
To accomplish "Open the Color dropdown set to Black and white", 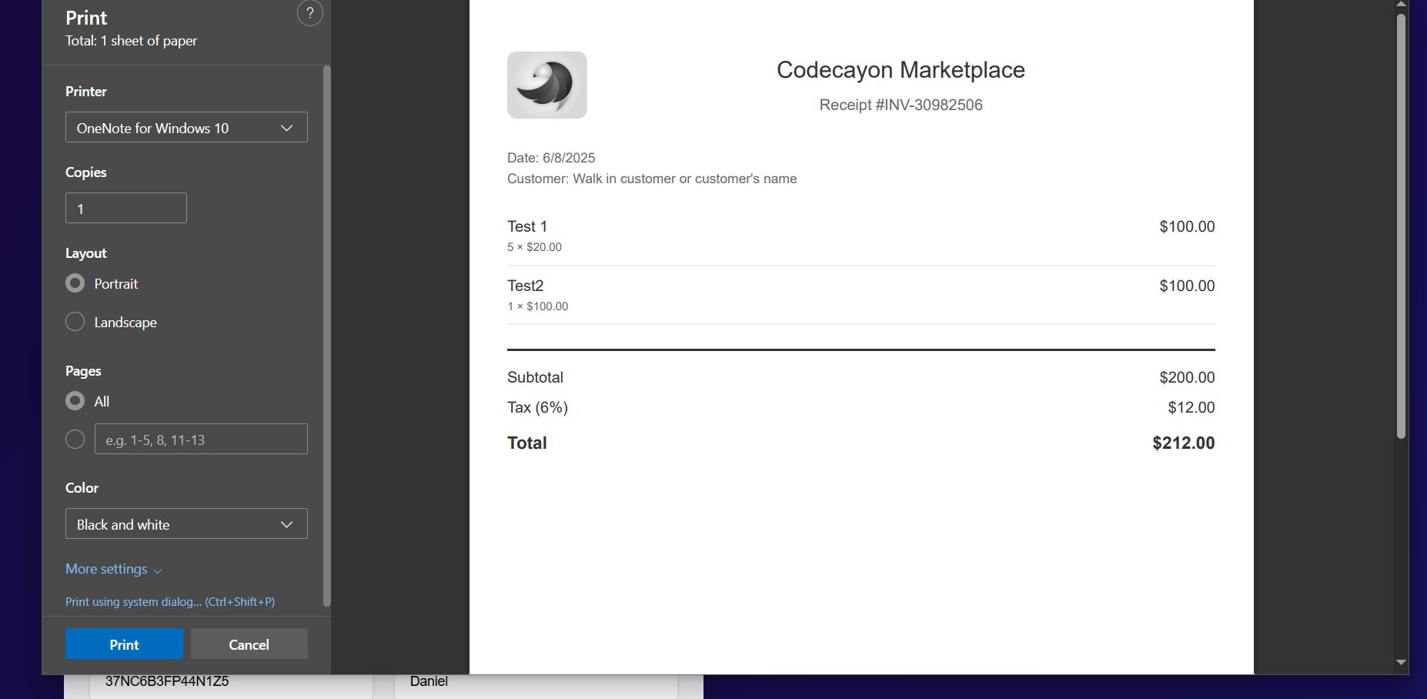I will [x=186, y=524].
